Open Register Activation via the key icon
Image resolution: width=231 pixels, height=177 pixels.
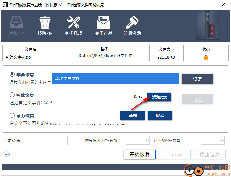click(x=132, y=22)
